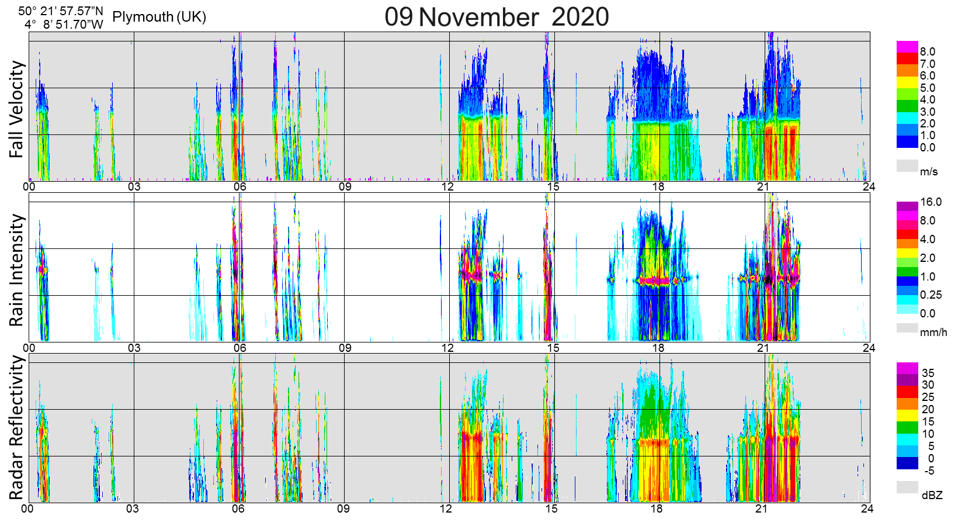
Task: Pick the red swatch in the Fall Velocity legend
Action: pyautogui.click(x=907, y=58)
